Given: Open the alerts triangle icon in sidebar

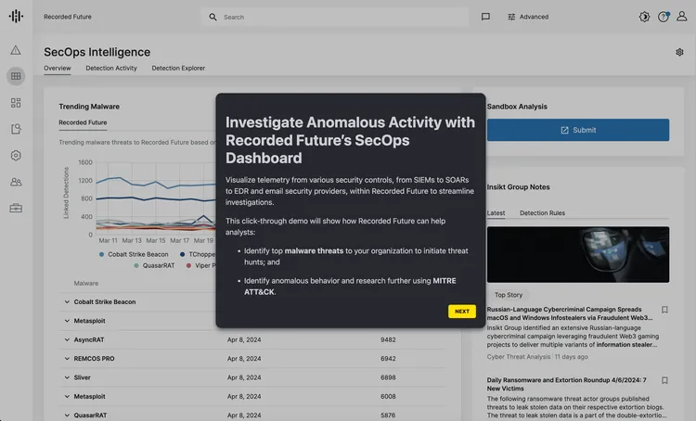Looking at the screenshot, I should point(16,50).
